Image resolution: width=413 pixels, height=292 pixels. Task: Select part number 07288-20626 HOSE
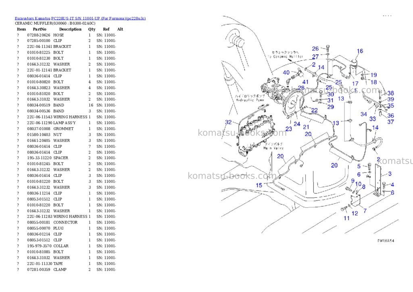pos(45,35)
